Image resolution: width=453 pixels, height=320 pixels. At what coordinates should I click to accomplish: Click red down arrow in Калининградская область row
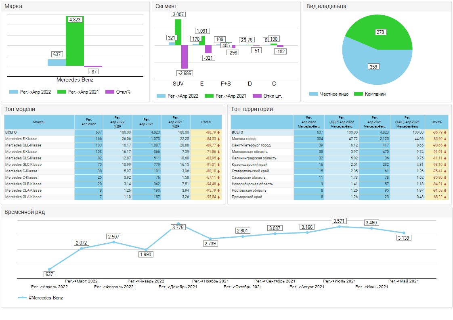[x=445, y=158]
